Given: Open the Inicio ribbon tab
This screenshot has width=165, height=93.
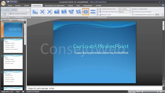Looking at the screenshot, I should pos(10,6).
